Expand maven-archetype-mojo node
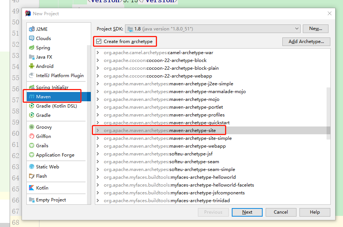 coord(98,99)
